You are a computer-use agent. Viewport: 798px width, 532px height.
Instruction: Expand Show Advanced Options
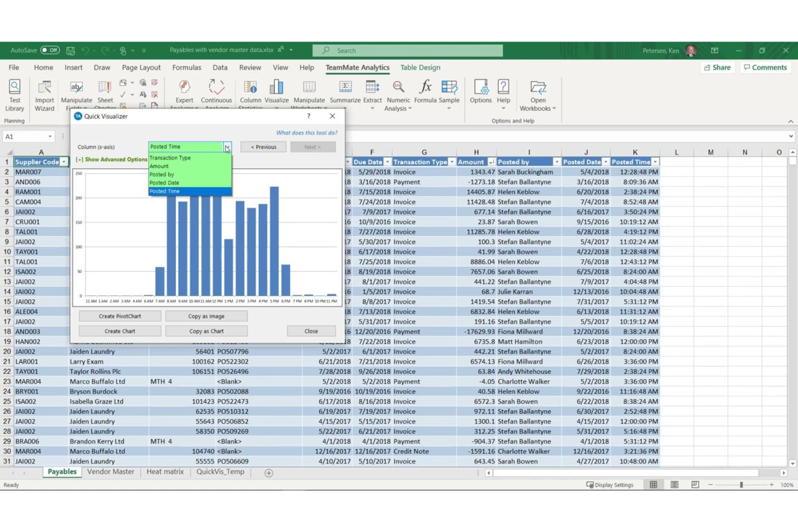coord(111,158)
